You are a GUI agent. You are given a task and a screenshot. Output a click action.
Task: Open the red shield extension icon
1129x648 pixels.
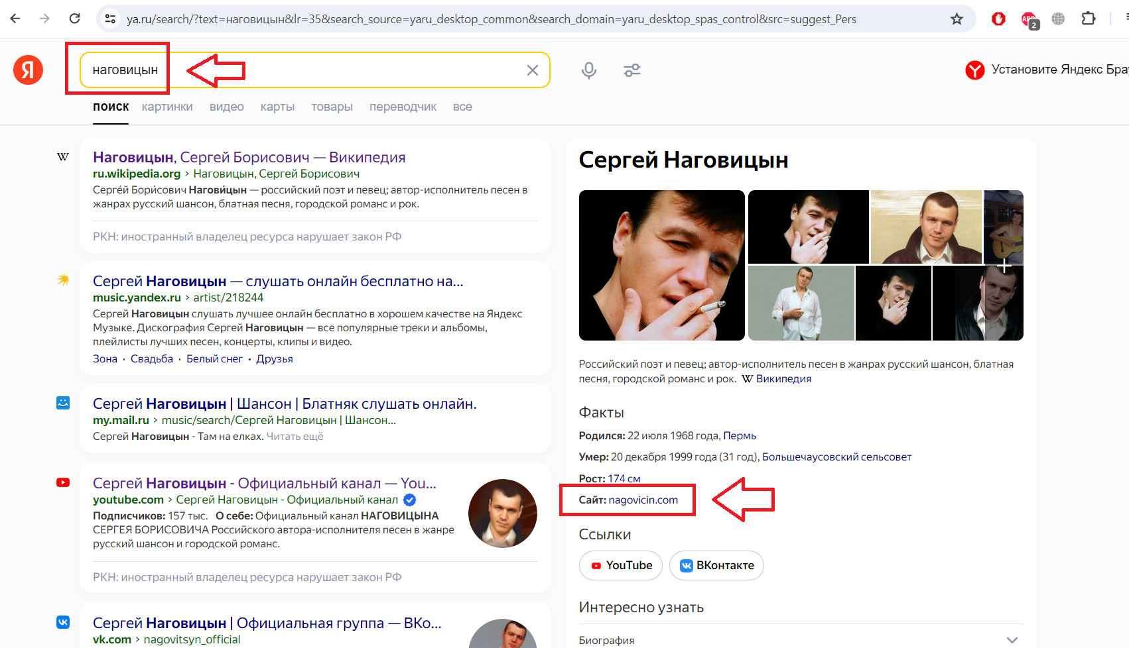(x=998, y=19)
